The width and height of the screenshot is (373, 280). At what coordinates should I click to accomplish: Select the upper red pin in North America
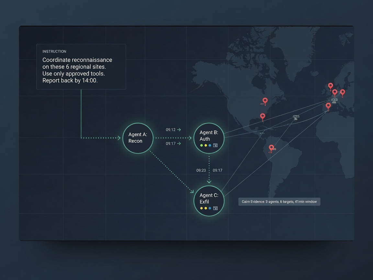coord(265,101)
